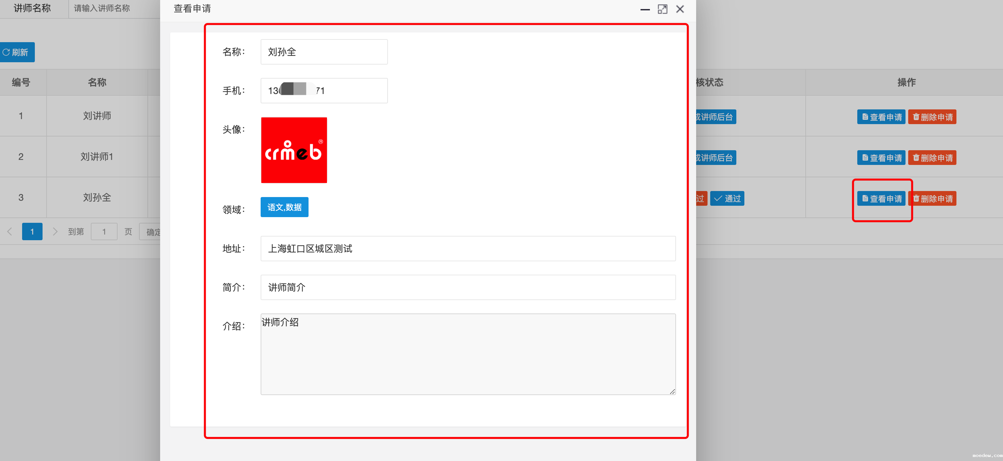Image resolution: width=1003 pixels, height=461 pixels.
Task: Click the 名称 field showing 刘孙全
Action: 324,52
